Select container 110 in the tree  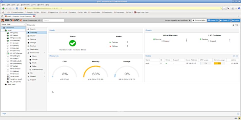pos(15,40)
